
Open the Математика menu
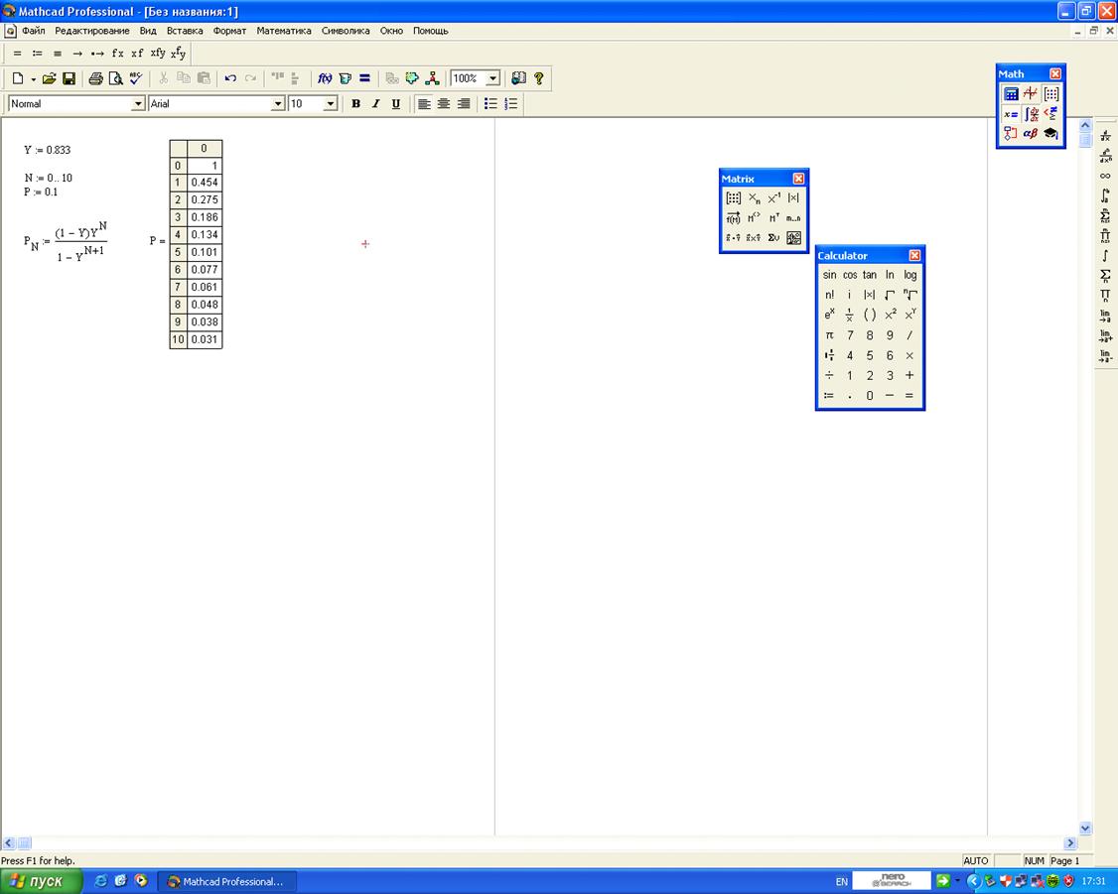283,31
